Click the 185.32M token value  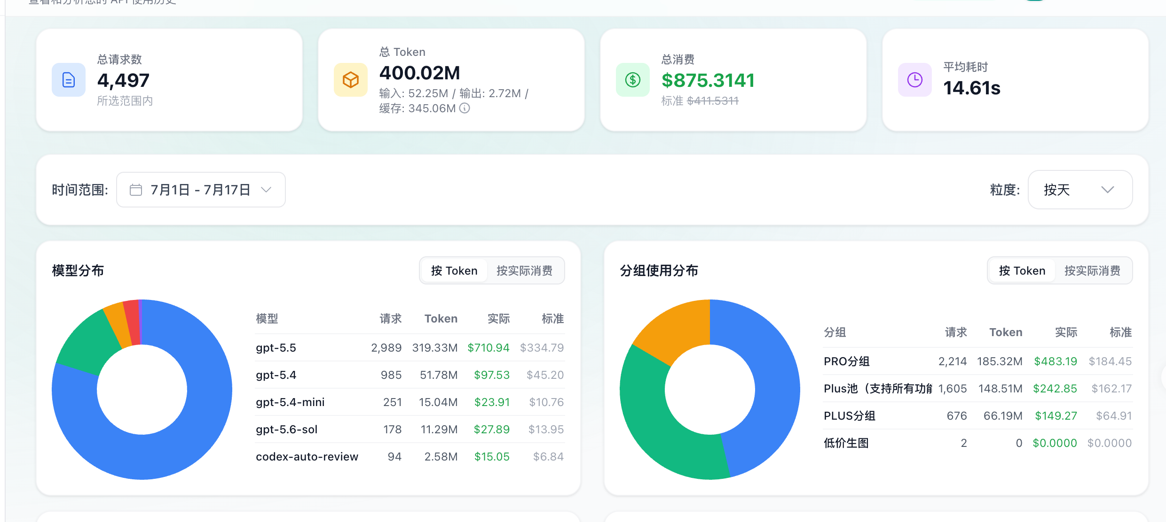pyautogui.click(x=1000, y=361)
